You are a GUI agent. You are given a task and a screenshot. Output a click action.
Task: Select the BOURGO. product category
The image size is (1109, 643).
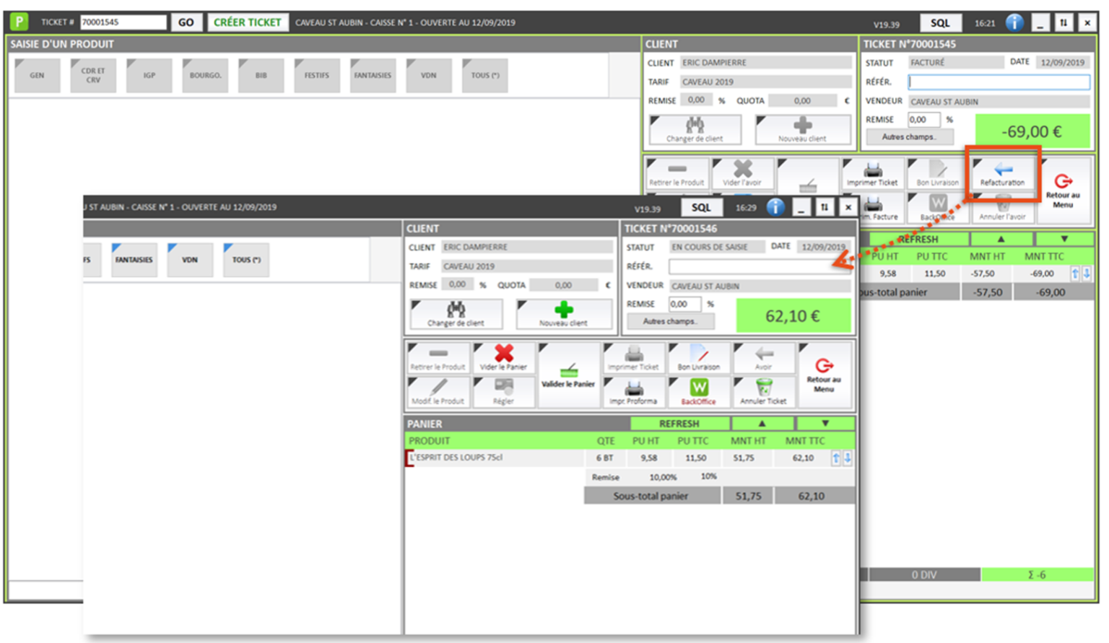tap(205, 75)
